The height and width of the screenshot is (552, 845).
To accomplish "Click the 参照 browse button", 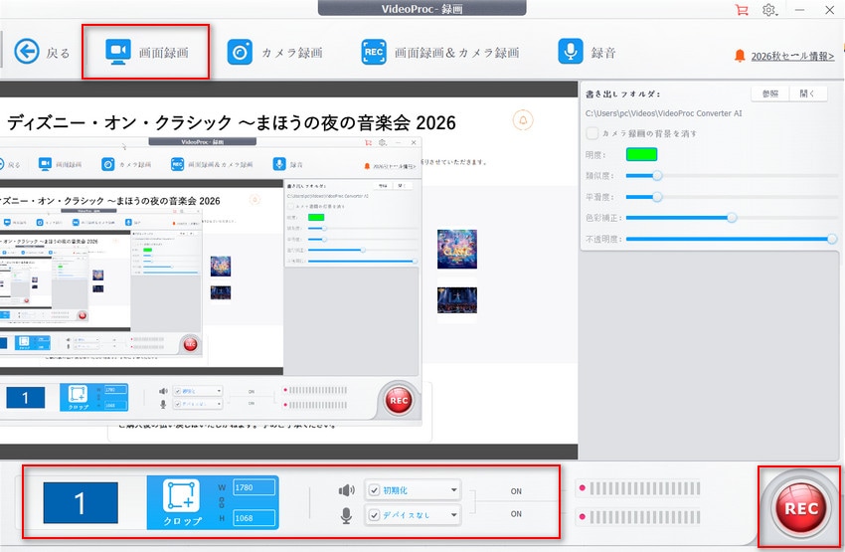I will coord(770,93).
